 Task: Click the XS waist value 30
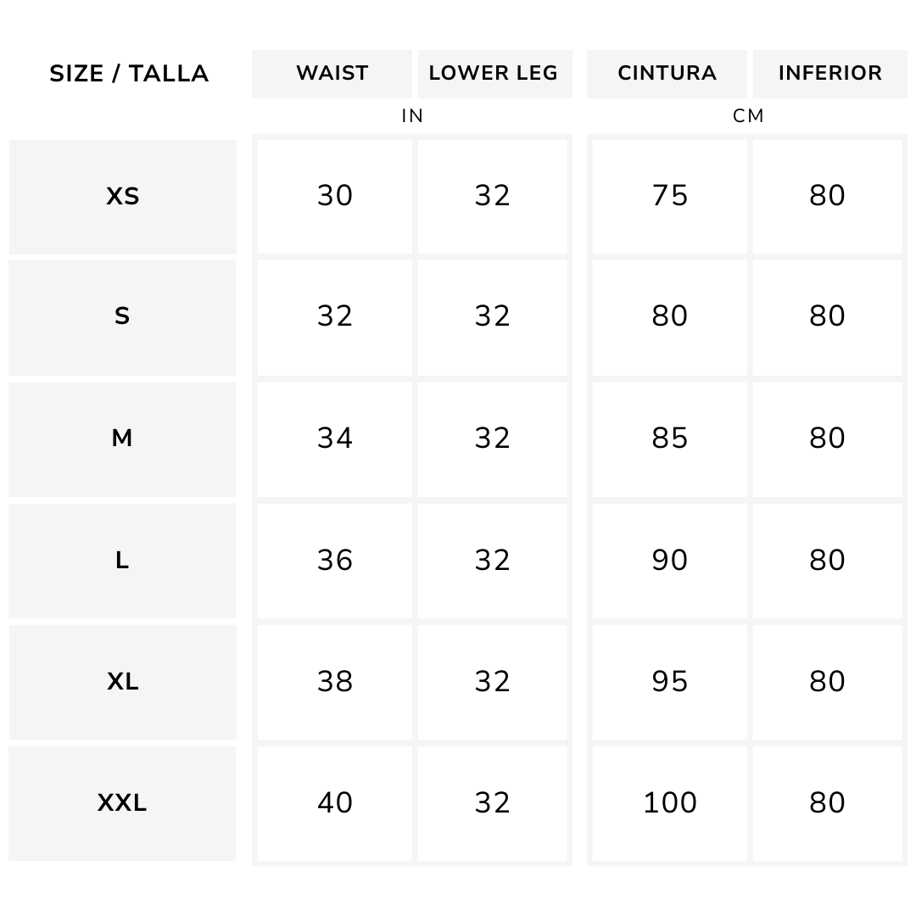point(335,196)
